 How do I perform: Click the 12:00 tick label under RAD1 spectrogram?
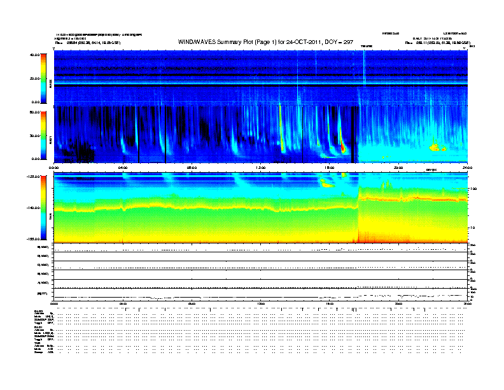(261, 168)
